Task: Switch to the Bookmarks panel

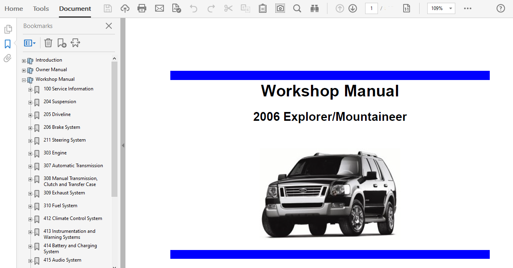Action: click(8, 44)
